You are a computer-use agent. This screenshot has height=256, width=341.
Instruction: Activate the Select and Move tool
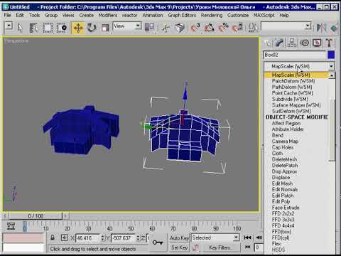78,28
